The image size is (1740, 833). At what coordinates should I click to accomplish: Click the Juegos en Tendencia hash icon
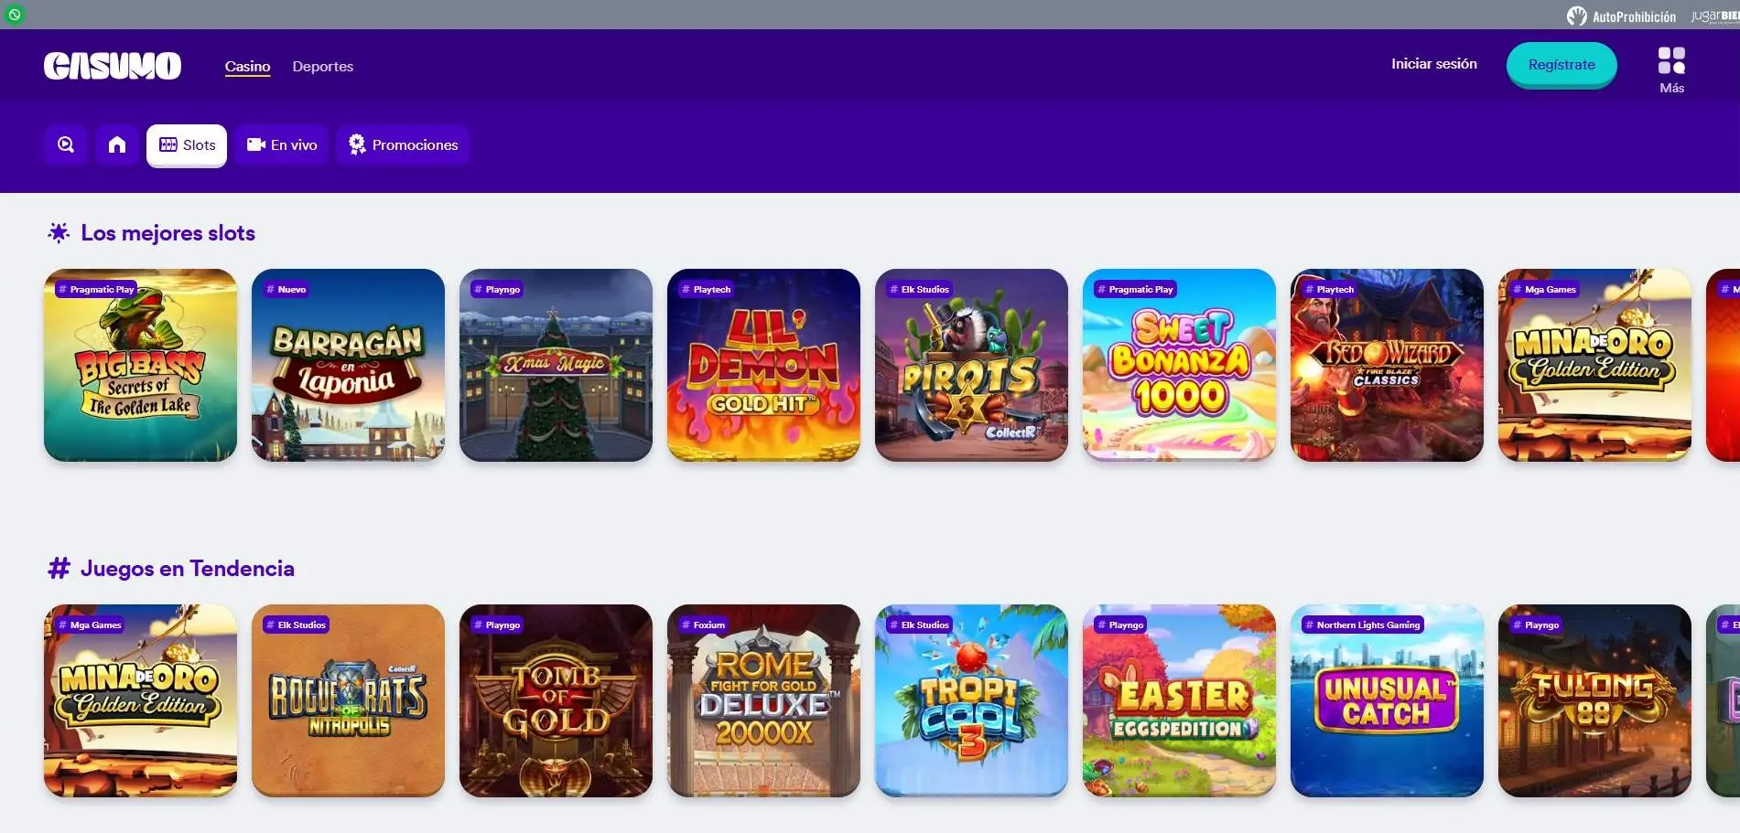(59, 569)
